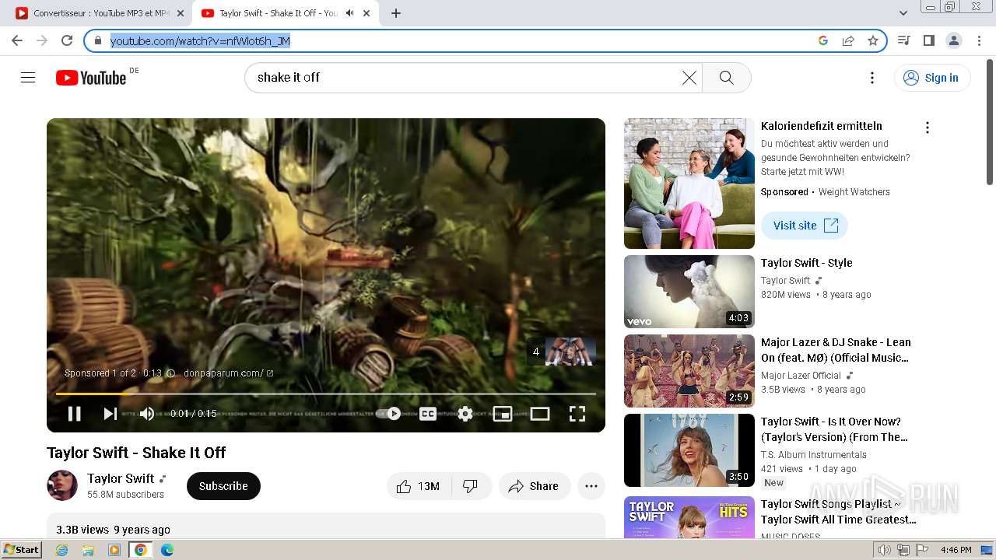Screen dimensions: 996x560
Task: Dislike the video
Action: pos(471,486)
